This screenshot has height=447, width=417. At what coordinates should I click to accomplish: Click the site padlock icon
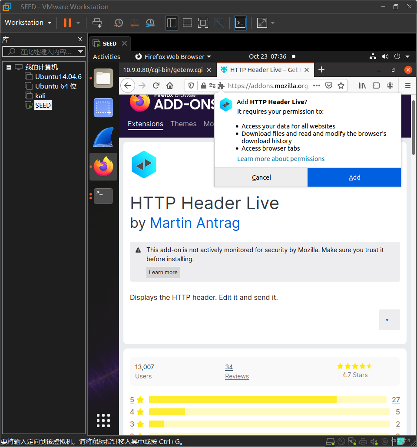(x=204, y=85)
